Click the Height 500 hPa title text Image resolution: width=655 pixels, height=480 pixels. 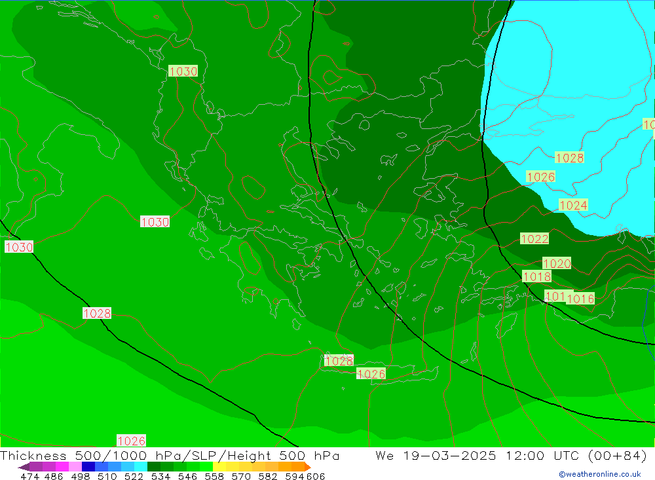(x=283, y=455)
